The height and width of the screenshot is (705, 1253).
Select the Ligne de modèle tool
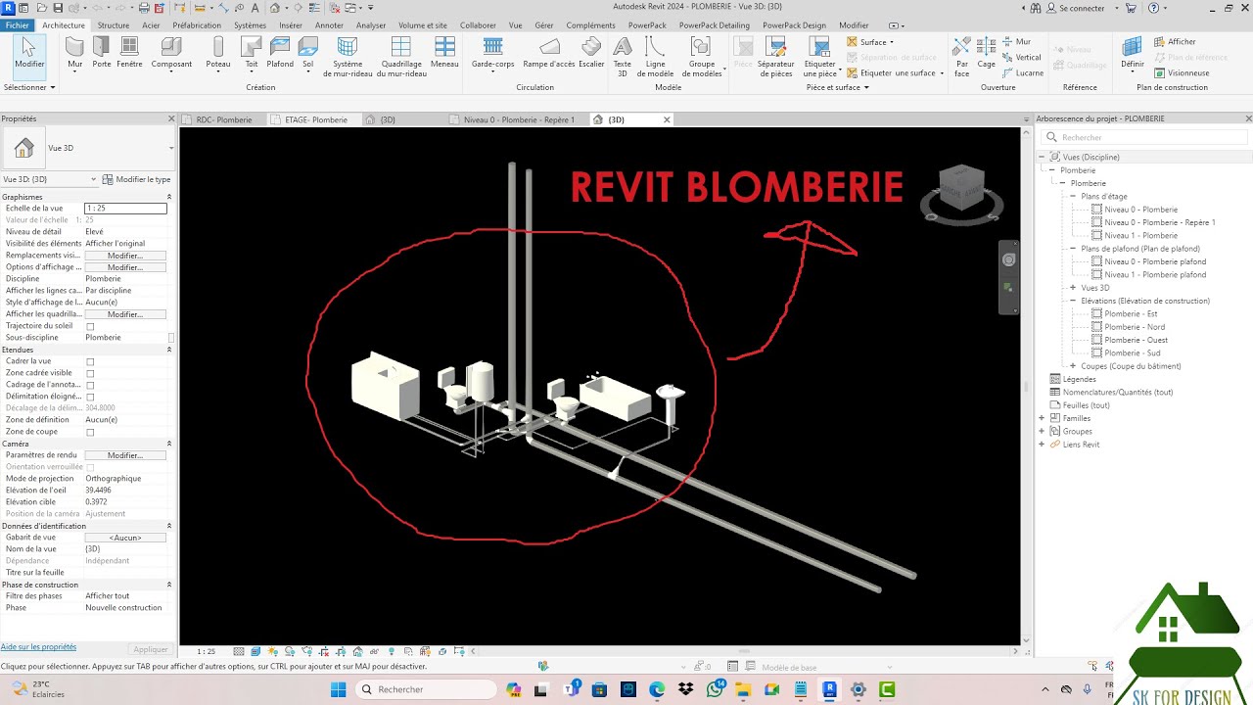(655, 57)
